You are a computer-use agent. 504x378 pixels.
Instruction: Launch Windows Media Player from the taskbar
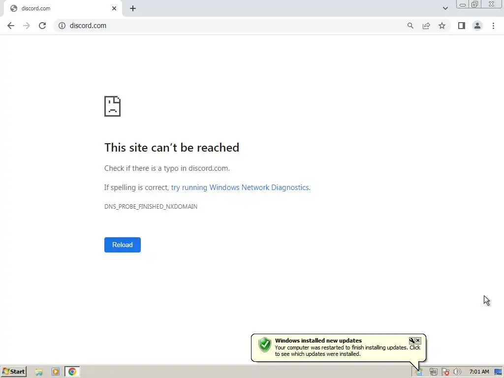tap(55, 372)
